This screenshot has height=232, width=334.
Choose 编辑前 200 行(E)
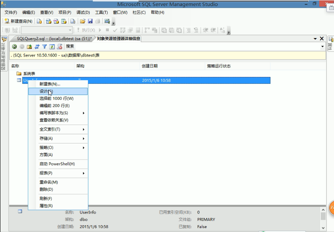click(x=58, y=106)
